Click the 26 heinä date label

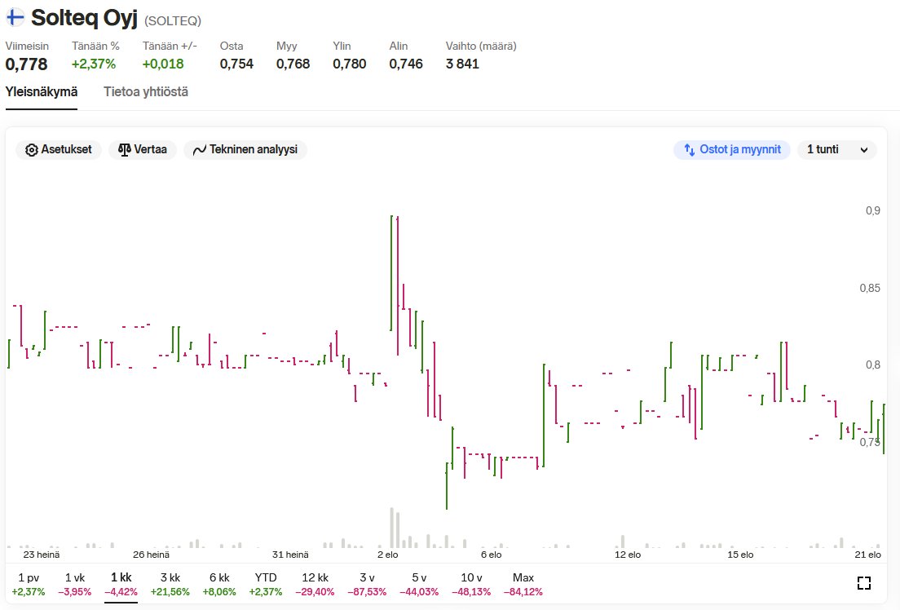click(151, 555)
